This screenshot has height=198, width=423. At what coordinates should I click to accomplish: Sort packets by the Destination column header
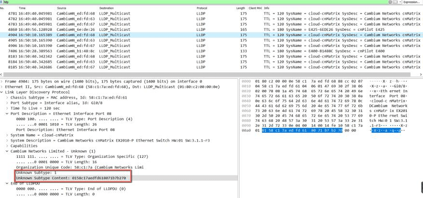click(x=107, y=8)
